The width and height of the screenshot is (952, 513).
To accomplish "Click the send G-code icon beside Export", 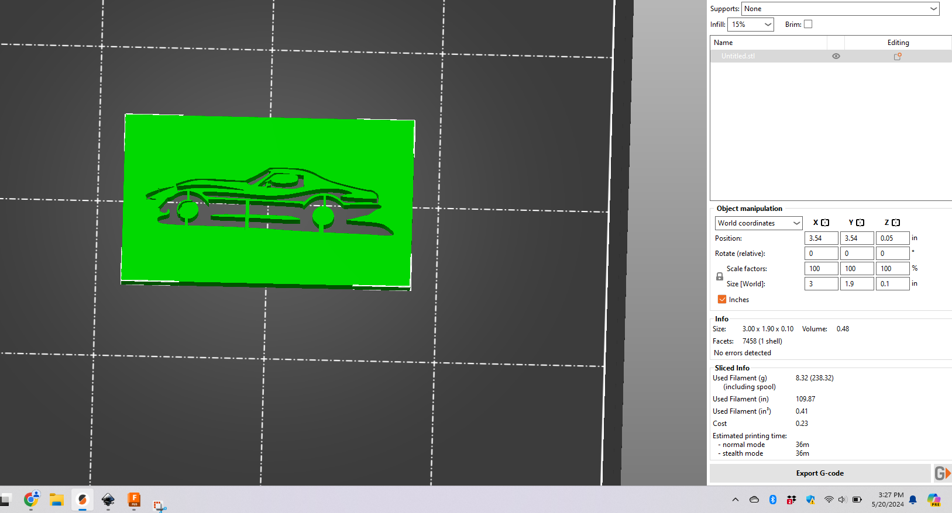I will 942,473.
